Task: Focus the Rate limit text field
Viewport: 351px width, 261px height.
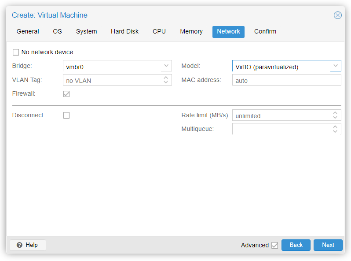Action: pyautogui.click(x=282, y=116)
